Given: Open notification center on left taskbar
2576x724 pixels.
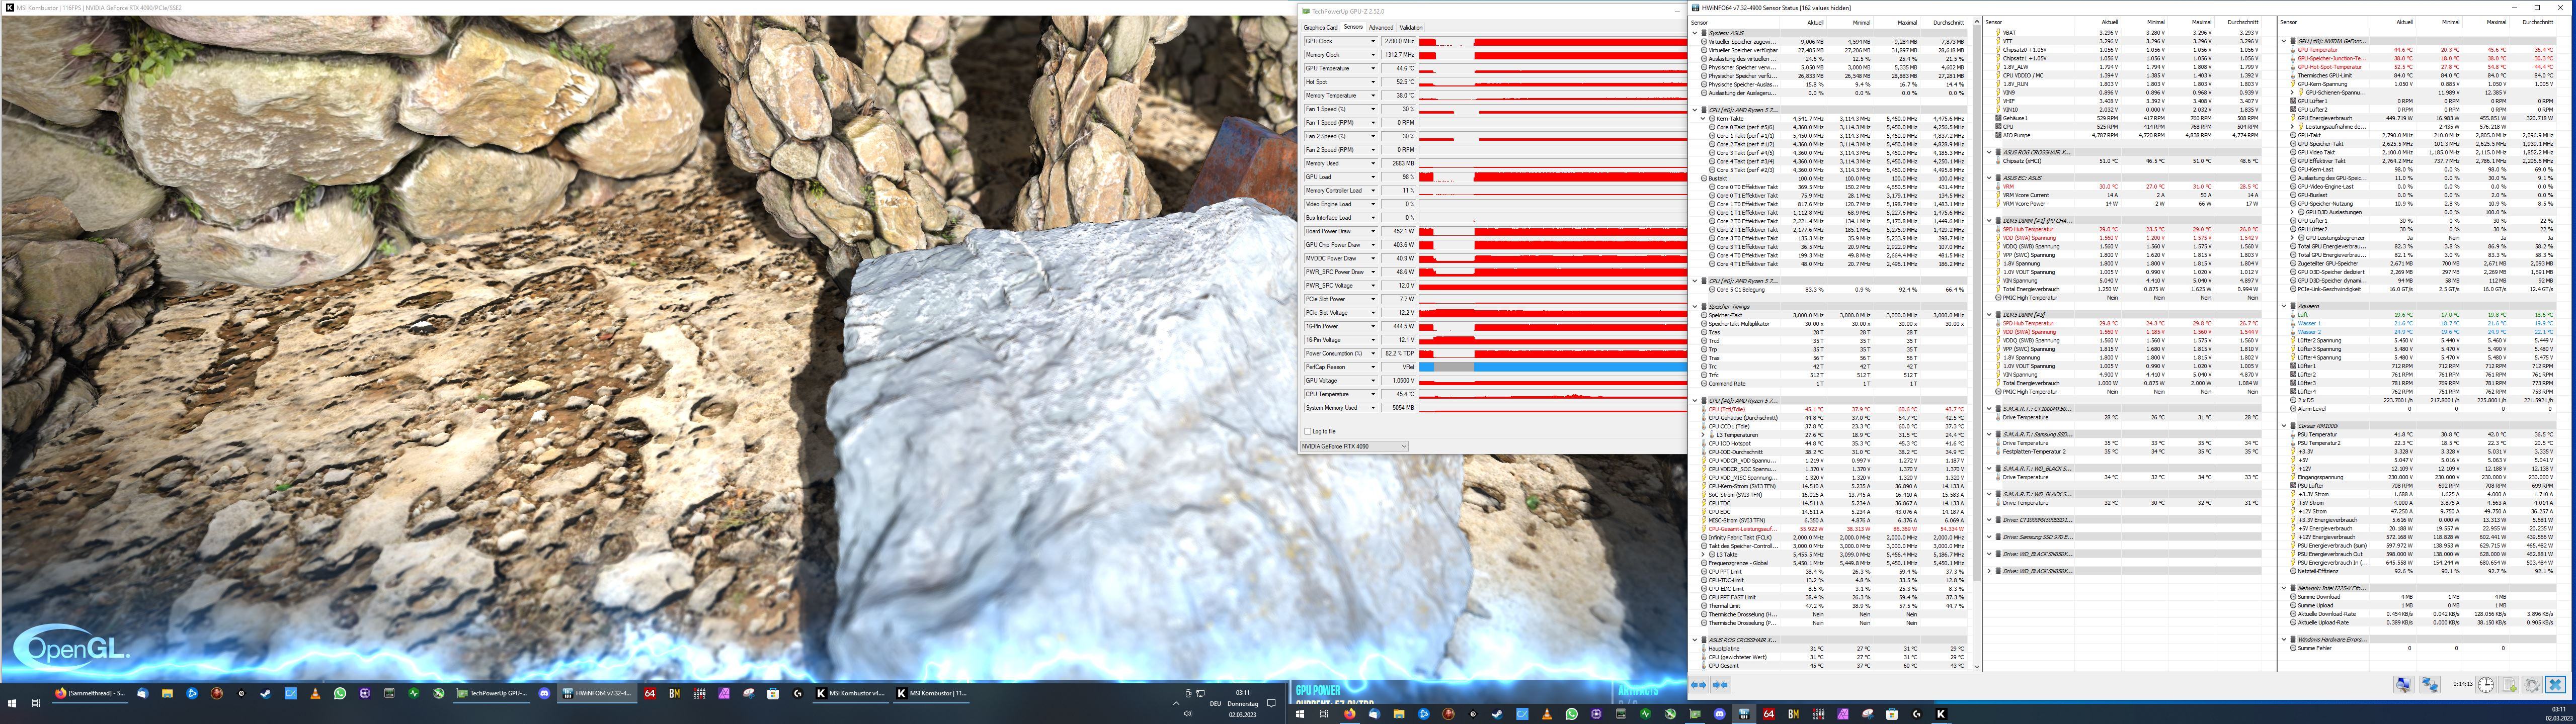Looking at the screenshot, I should [x=1271, y=703].
